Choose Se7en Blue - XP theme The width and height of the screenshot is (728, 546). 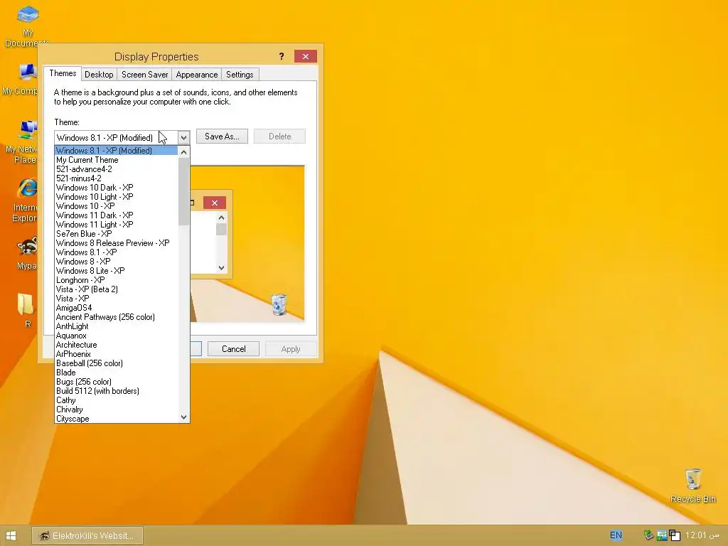coord(116,234)
